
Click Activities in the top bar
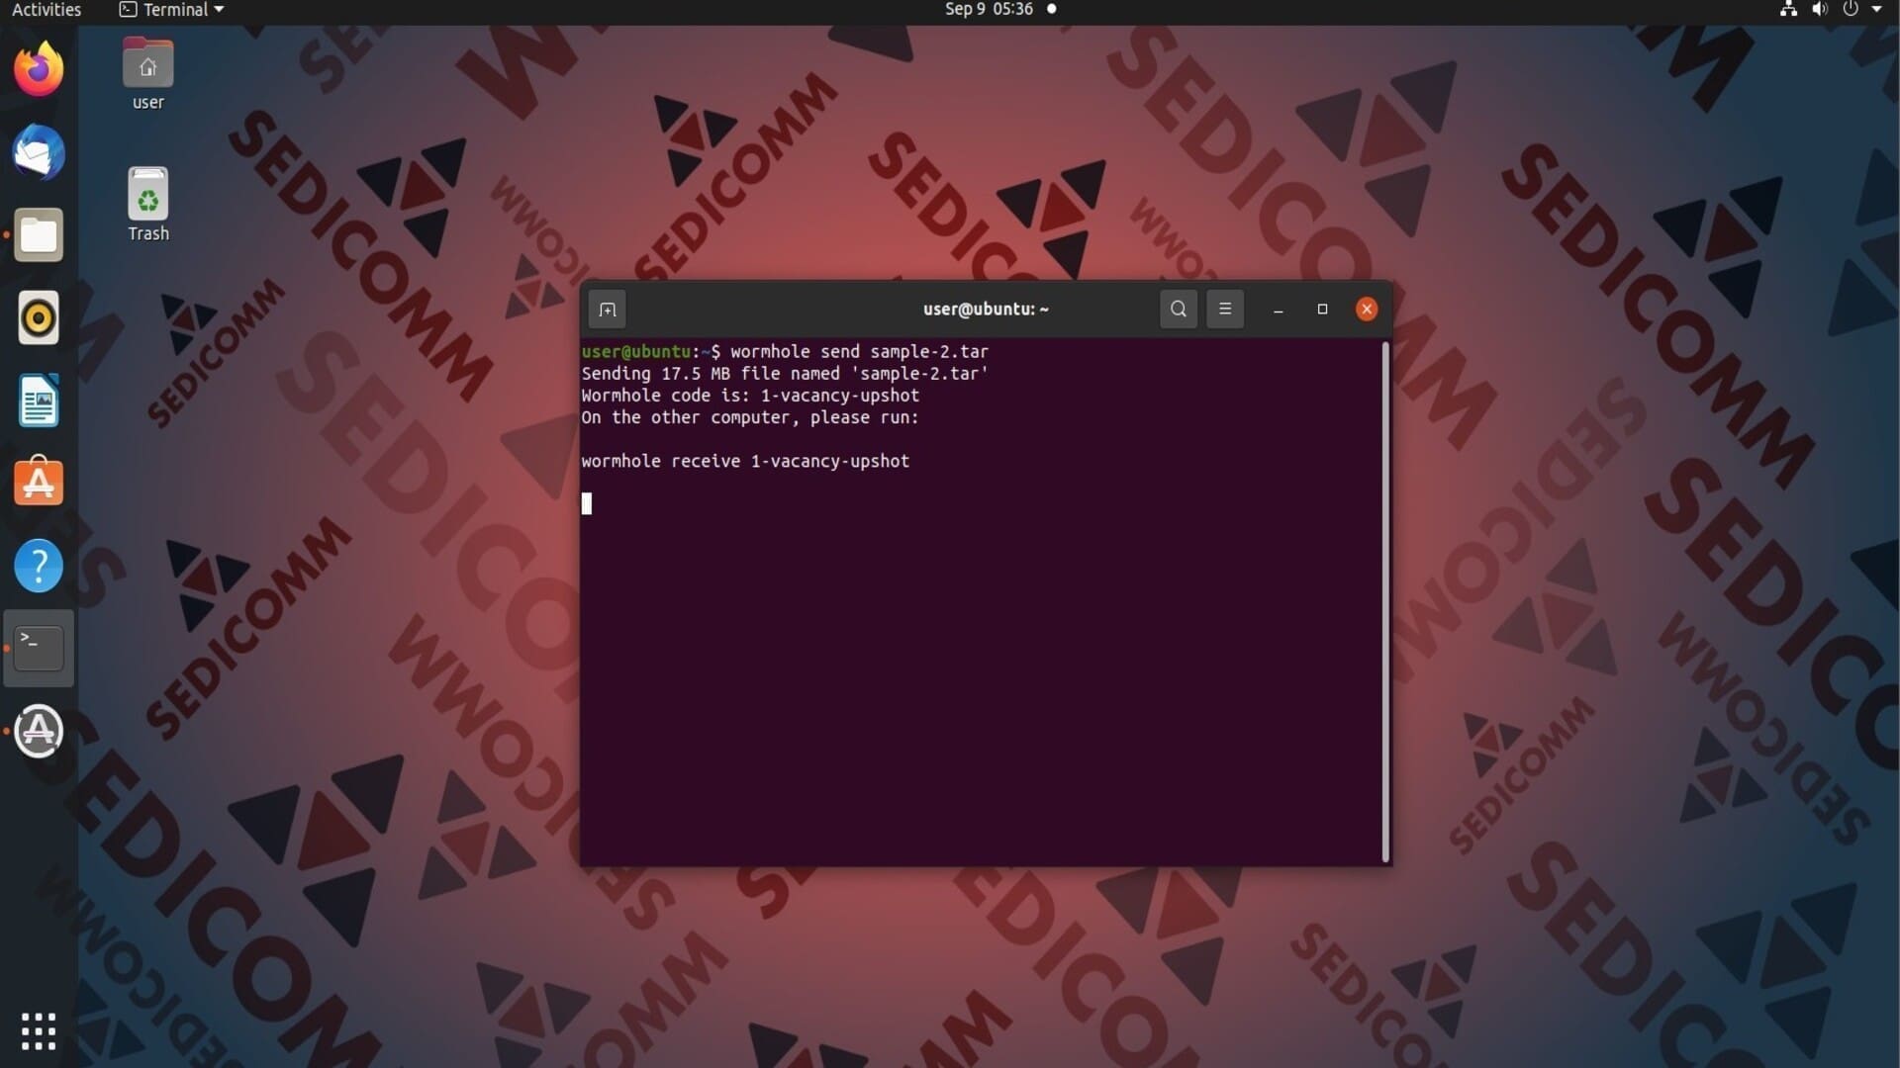(x=47, y=10)
